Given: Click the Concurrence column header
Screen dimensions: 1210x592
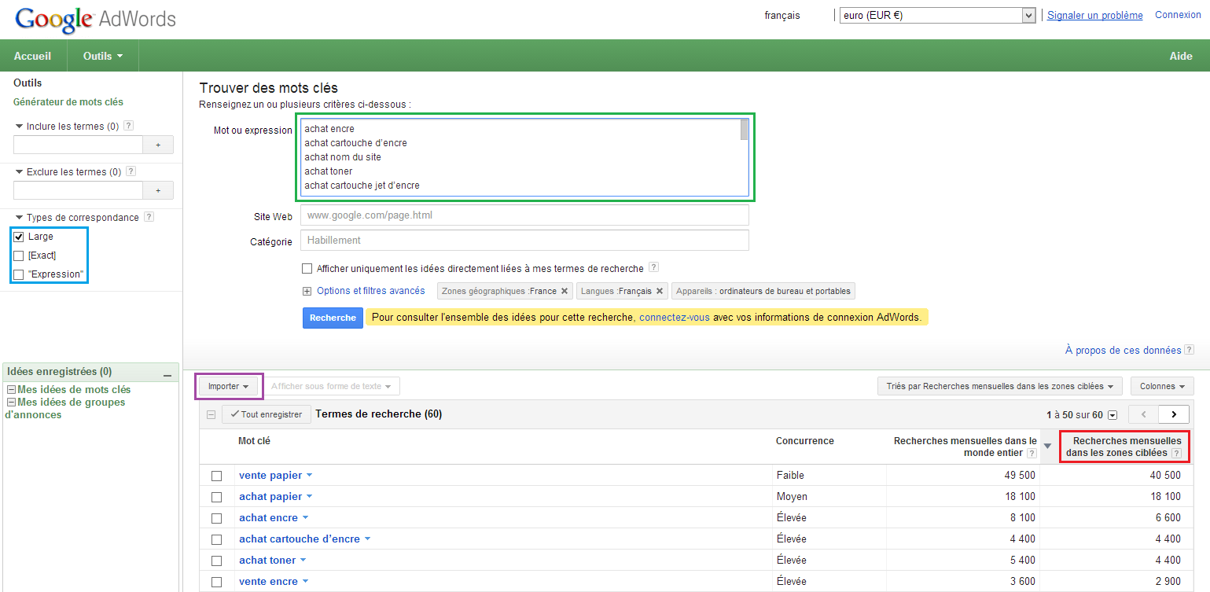Looking at the screenshot, I should (x=804, y=441).
